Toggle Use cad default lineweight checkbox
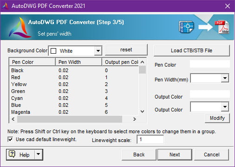 click(10, 139)
